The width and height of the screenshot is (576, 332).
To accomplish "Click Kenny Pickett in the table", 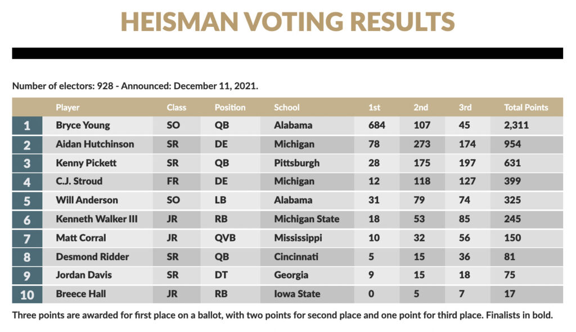I will [86, 163].
